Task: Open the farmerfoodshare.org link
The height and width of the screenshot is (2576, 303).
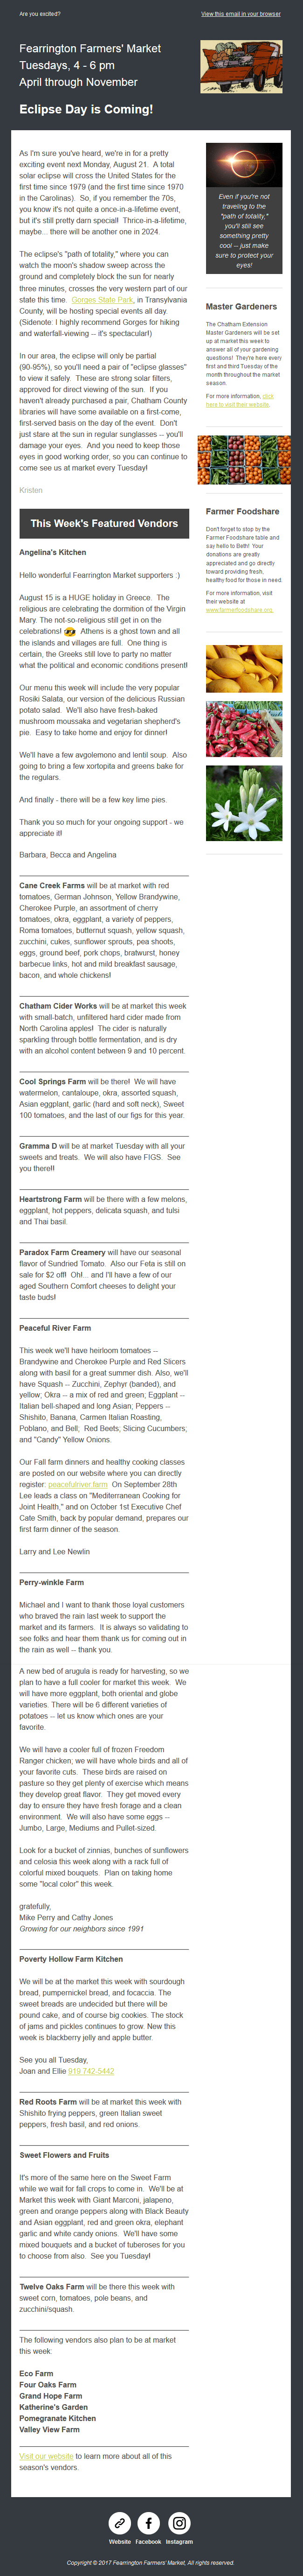Action: coord(238,610)
